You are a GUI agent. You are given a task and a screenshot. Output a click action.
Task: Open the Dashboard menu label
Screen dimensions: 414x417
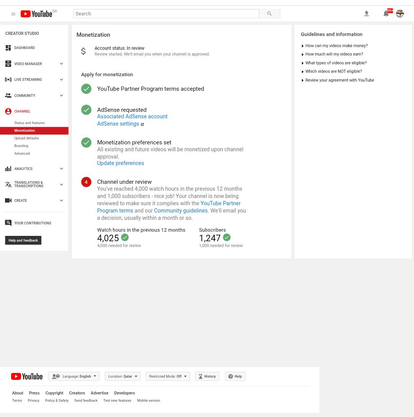point(25,48)
